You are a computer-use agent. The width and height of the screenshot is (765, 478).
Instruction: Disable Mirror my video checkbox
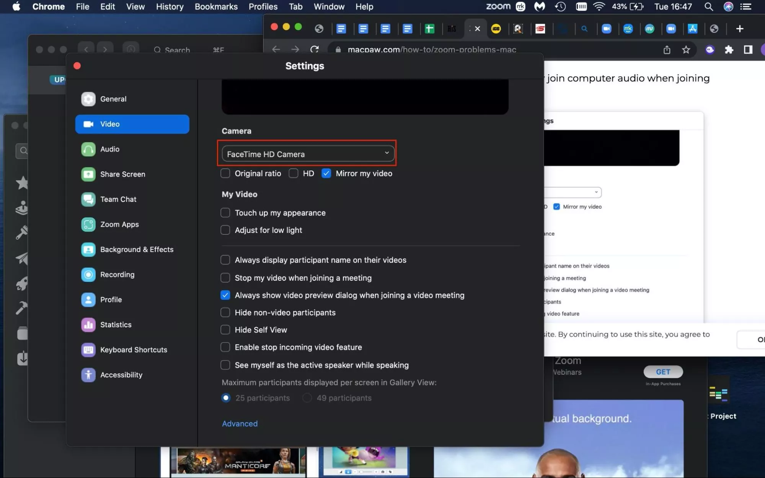click(326, 173)
